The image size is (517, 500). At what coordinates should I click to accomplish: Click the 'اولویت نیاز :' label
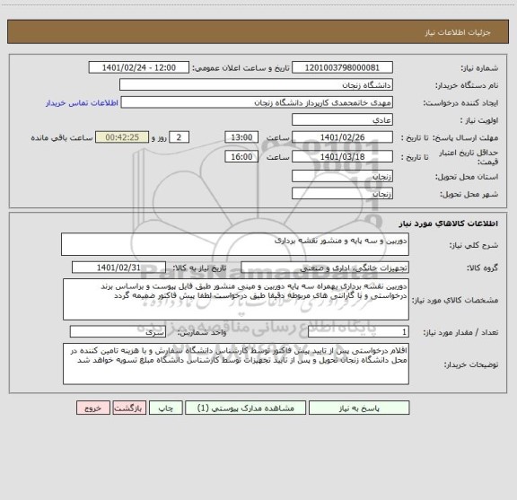click(479, 120)
